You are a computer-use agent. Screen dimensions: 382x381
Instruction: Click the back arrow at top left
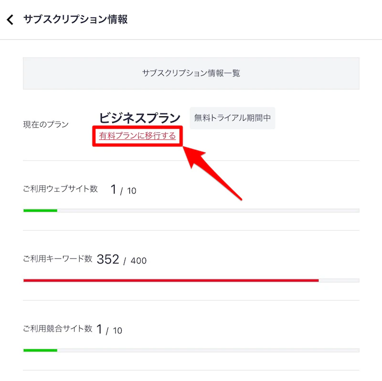coord(10,20)
